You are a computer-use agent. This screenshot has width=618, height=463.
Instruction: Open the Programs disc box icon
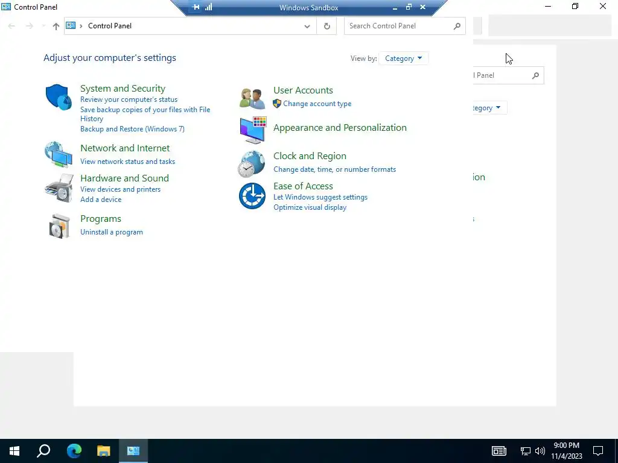click(x=59, y=226)
